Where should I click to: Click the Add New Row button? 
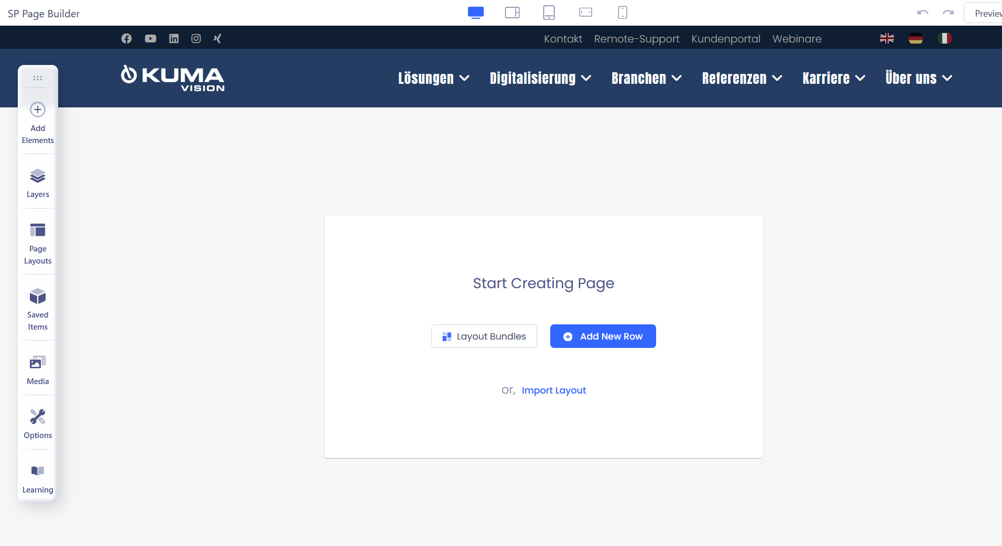pyautogui.click(x=603, y=336)
